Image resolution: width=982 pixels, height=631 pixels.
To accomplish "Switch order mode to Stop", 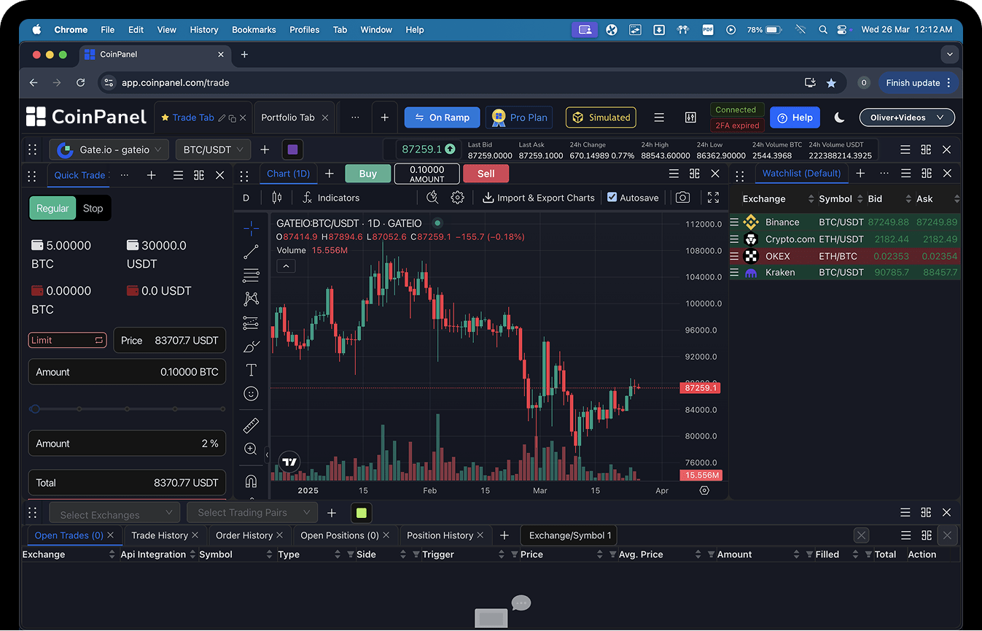I will point(93,209).
